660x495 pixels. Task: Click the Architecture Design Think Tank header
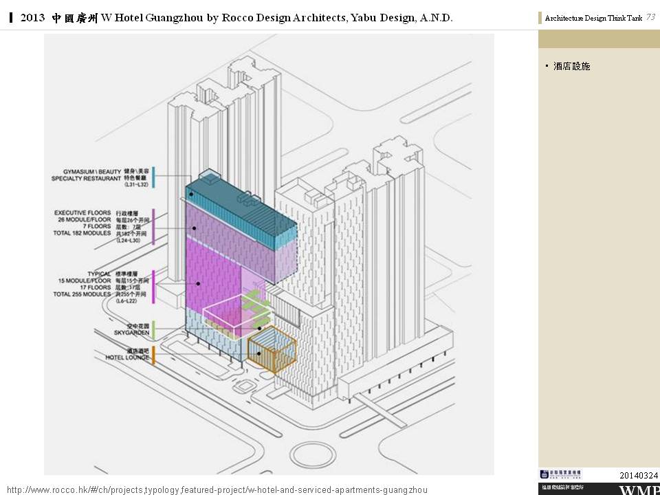[x=593, y=19]
